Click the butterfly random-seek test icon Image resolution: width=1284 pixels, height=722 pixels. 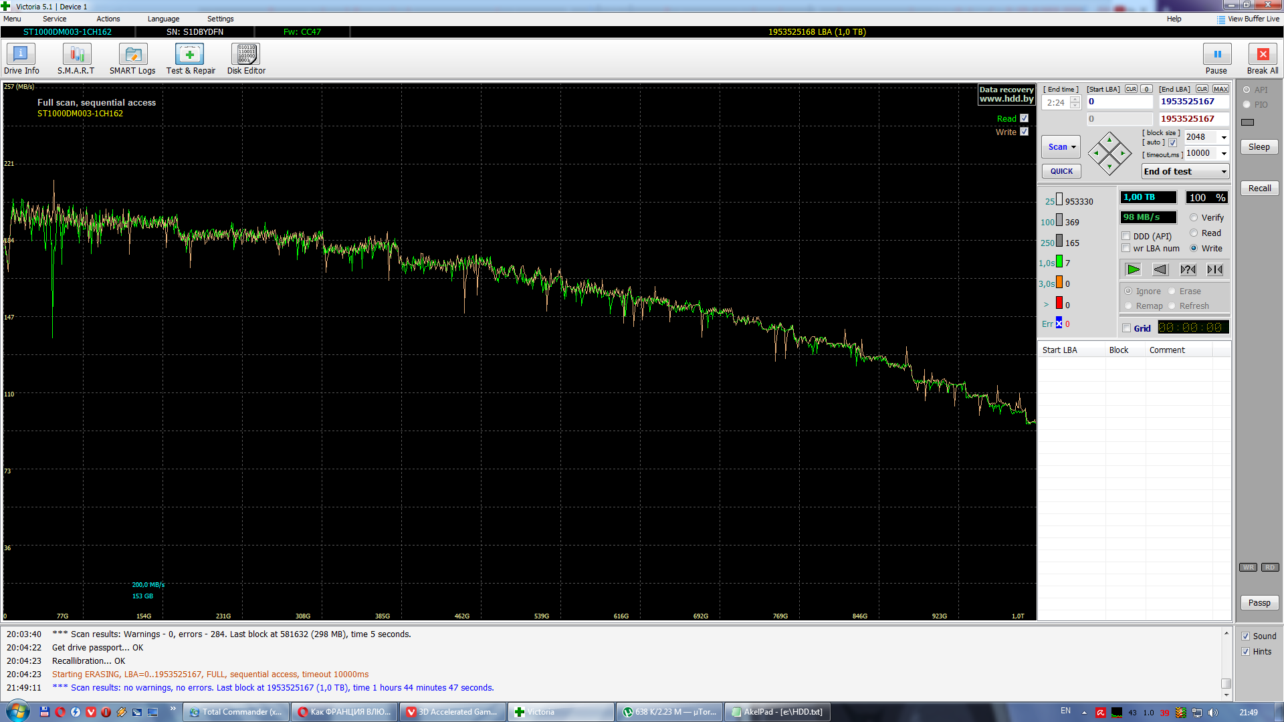click(1214, 269)
